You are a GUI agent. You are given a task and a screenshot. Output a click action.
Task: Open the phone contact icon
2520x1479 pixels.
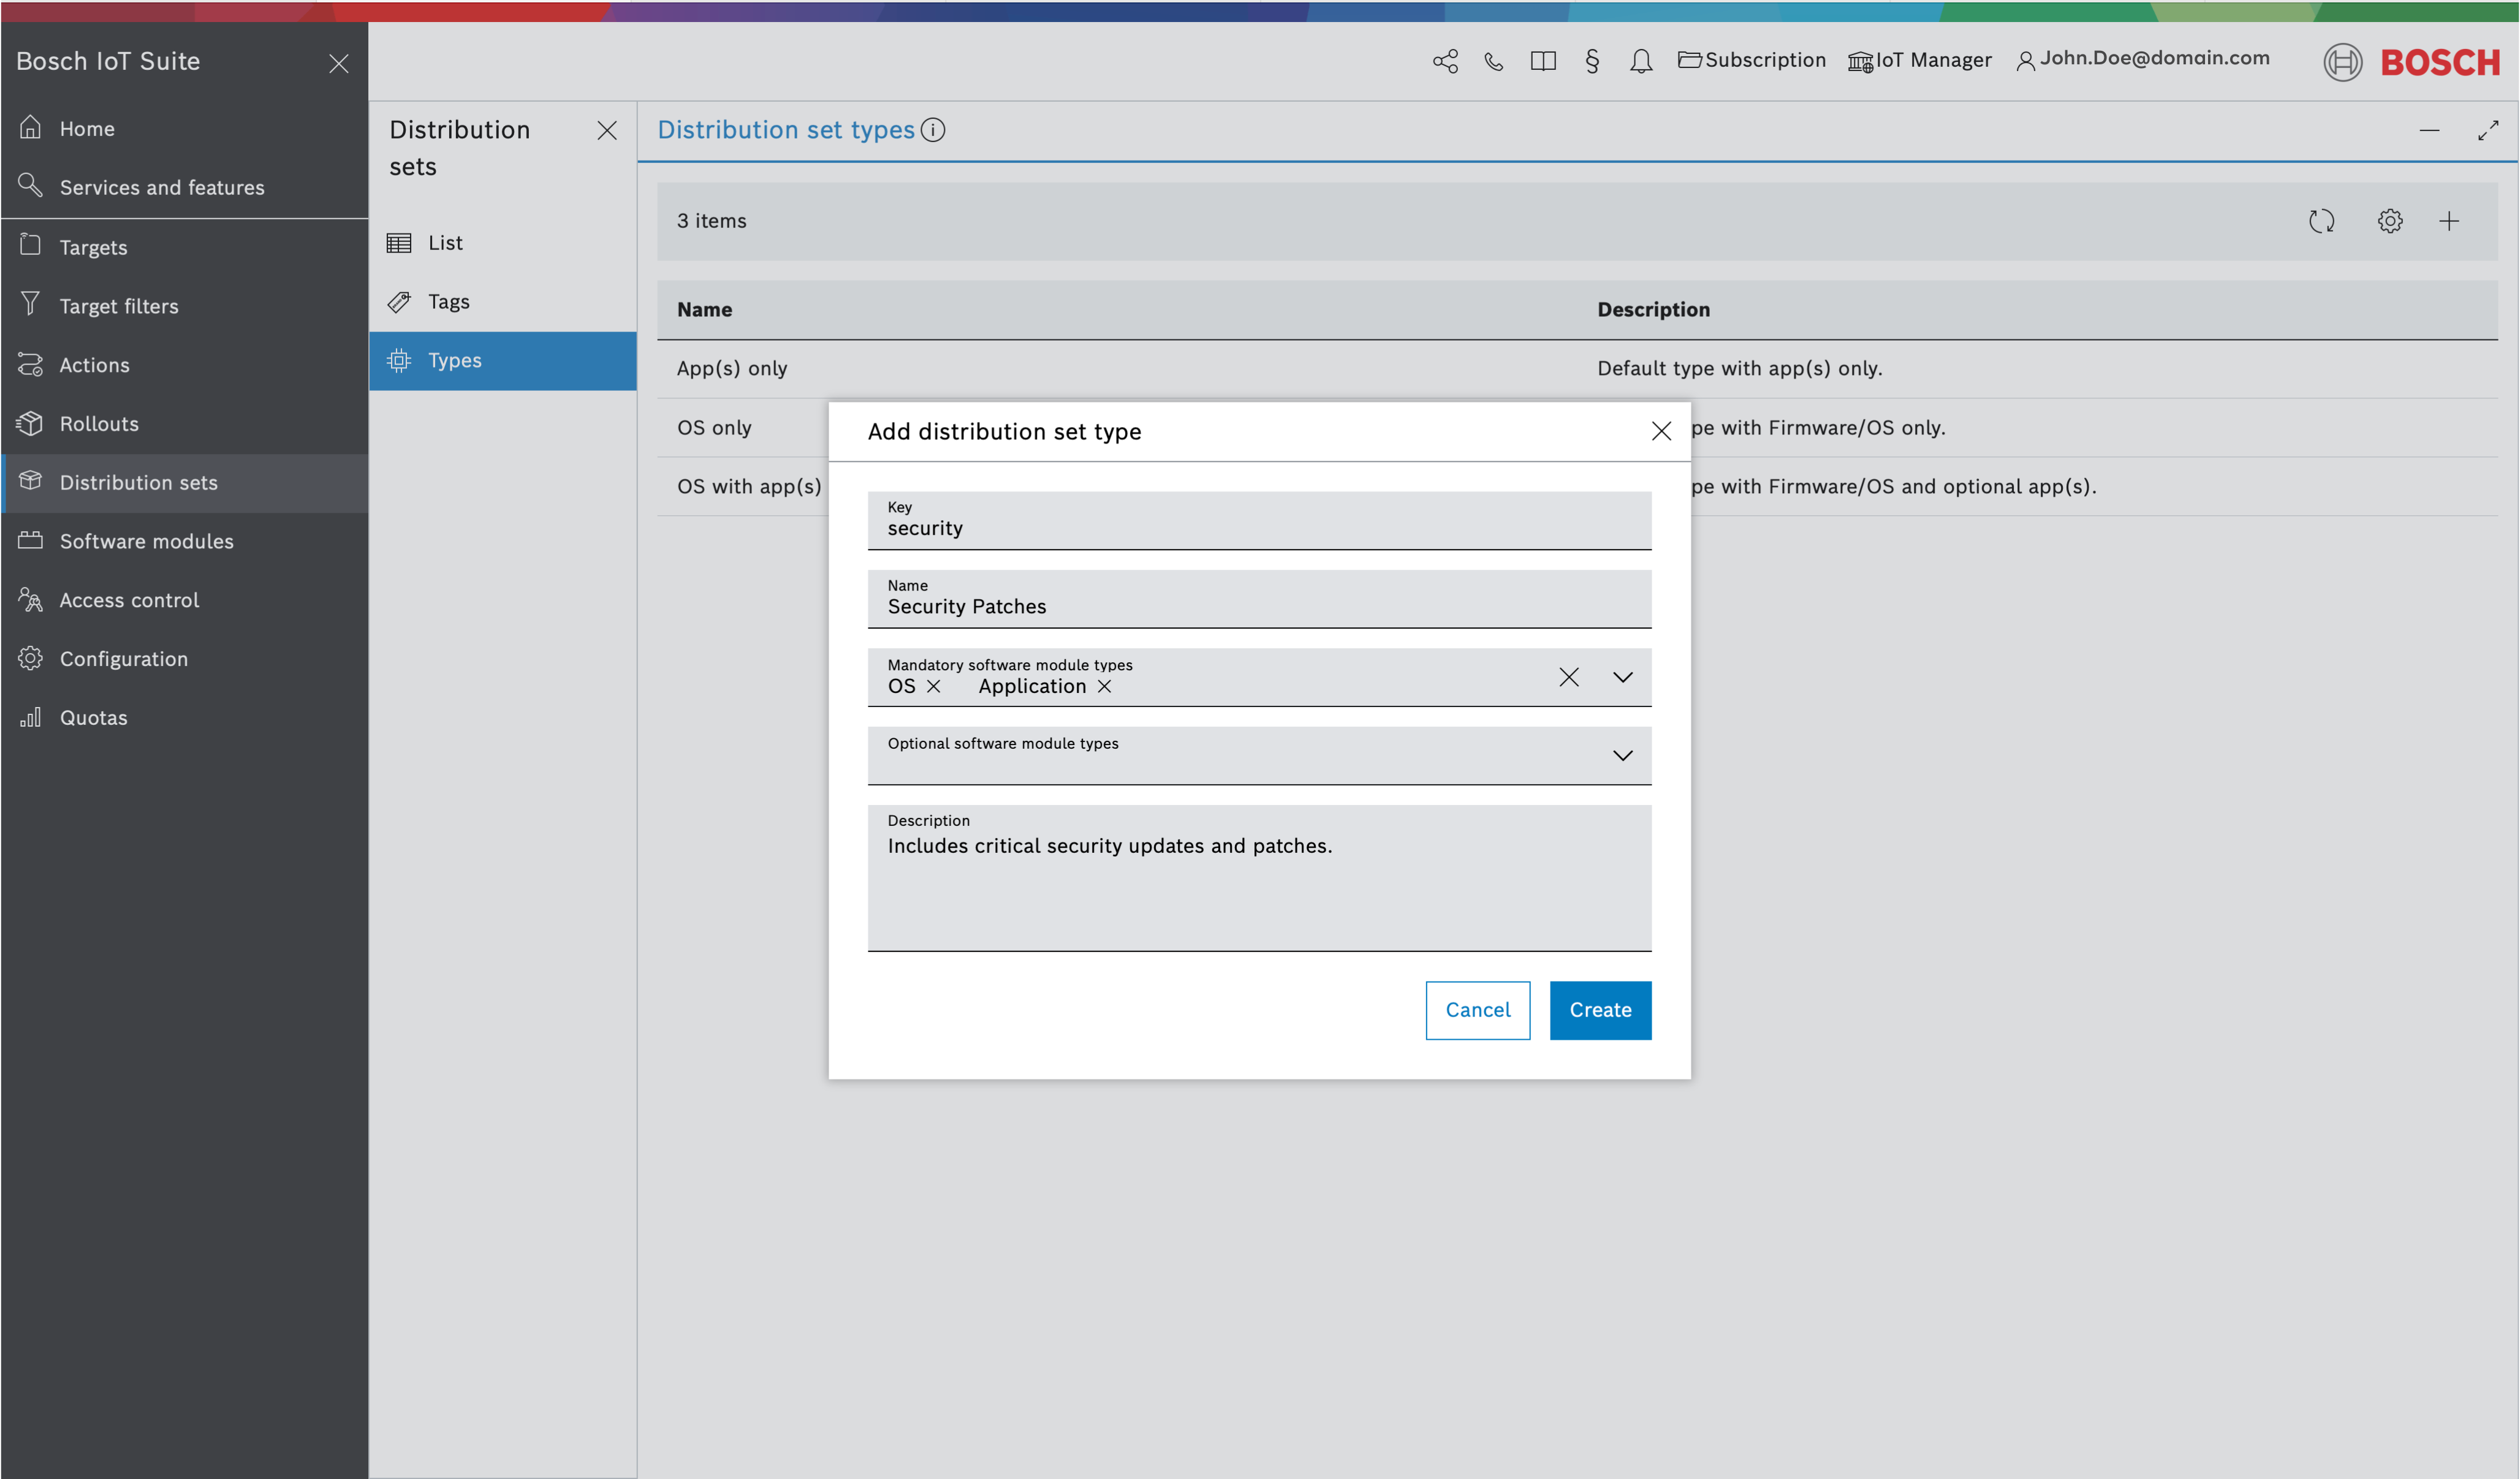click(1493, 61)
